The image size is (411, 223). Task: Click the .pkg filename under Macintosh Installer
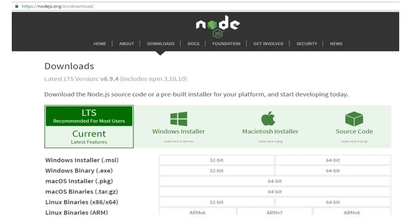click(x=270, y=141)
